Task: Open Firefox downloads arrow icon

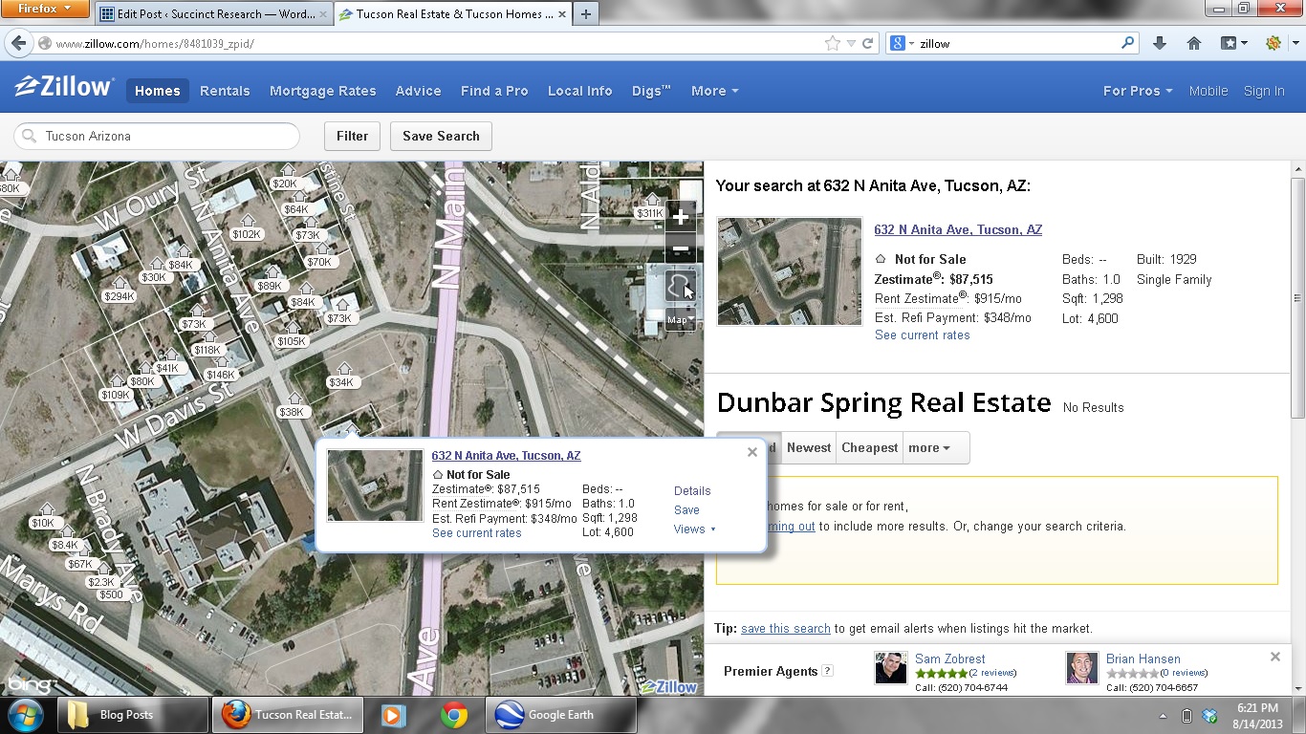Action: (1160, 43)
